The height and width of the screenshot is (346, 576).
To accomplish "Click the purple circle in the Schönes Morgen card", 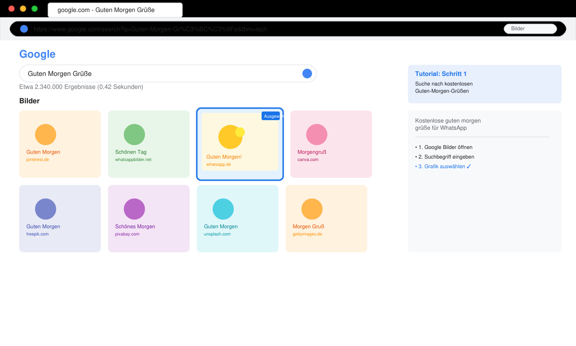I will coord(134,209).
